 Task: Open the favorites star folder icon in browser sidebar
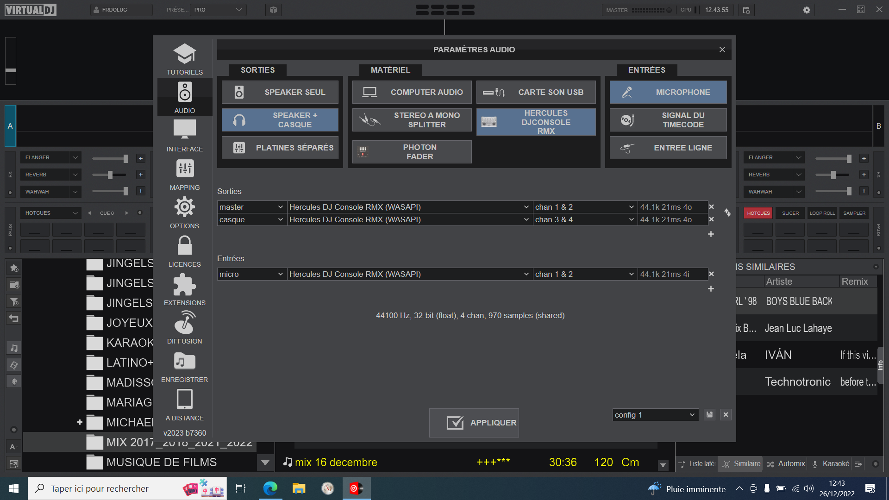pos(14,268)
